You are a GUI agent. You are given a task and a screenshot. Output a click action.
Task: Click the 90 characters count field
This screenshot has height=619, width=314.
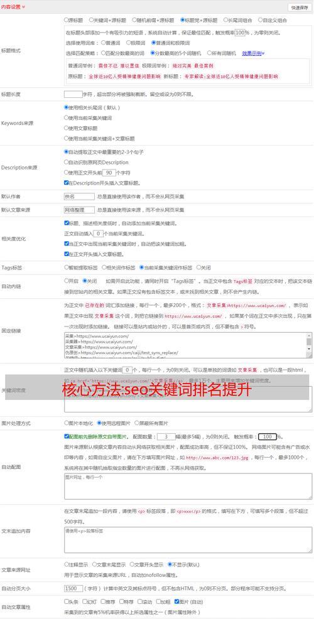pyautogui.click(x=109, y=173)
